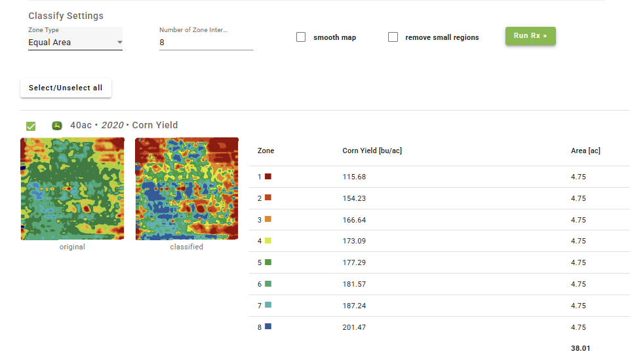Click the zone 5 green swatch

tap(268, 262)
